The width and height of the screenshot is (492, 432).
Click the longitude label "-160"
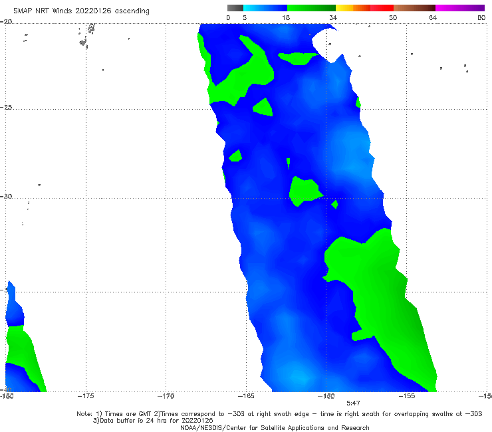pyautogui.click(x=326, y=396)
